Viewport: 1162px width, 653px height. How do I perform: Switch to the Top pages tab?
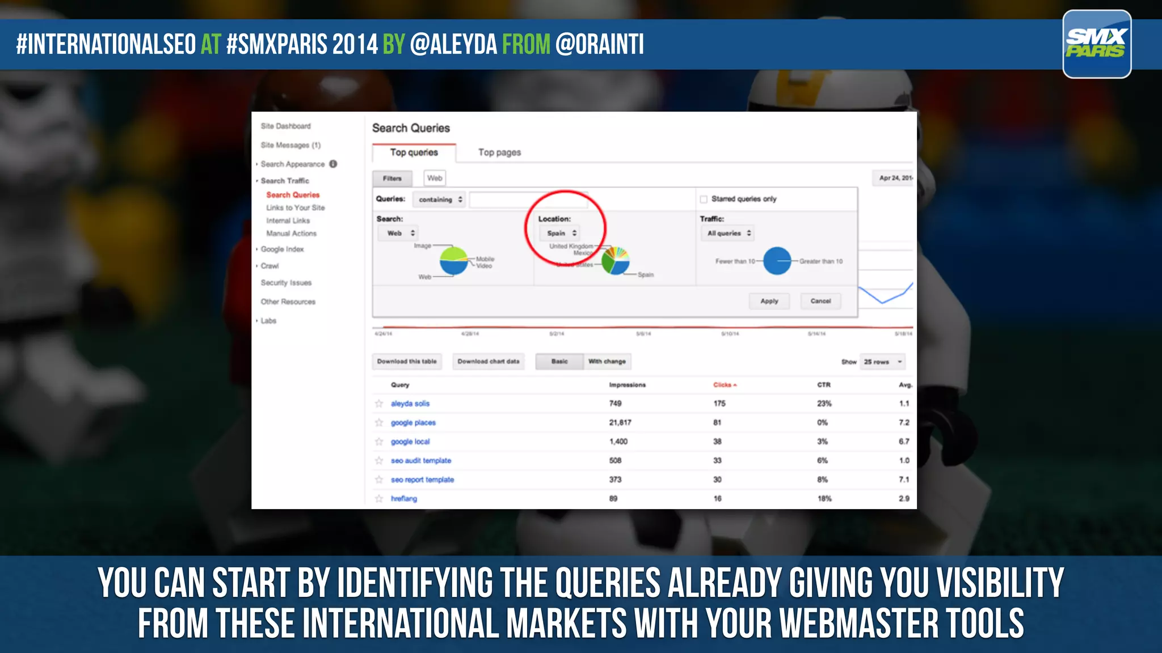click(499, 152)
